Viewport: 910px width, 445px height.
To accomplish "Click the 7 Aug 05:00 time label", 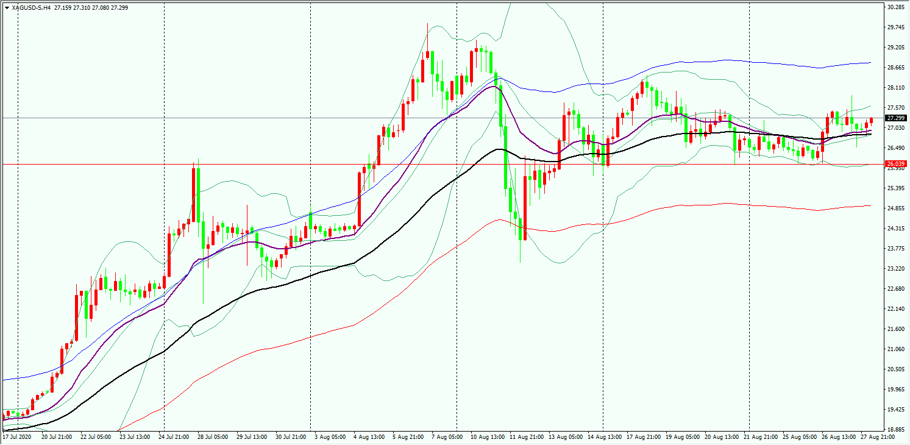I will point(447,437).
